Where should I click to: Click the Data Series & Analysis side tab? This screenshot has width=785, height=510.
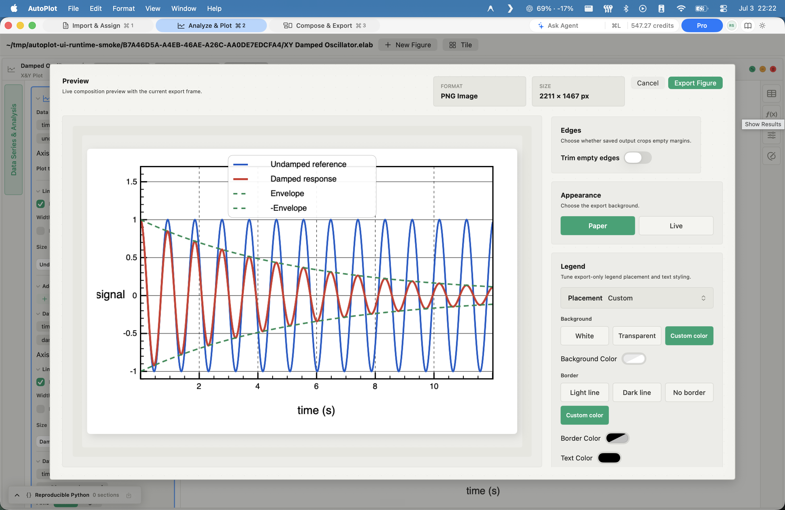coord(13,139)
